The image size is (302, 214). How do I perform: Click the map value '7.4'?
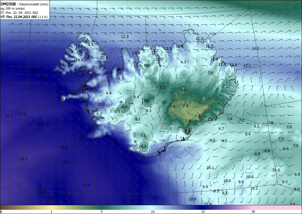(x=210, y=72)
